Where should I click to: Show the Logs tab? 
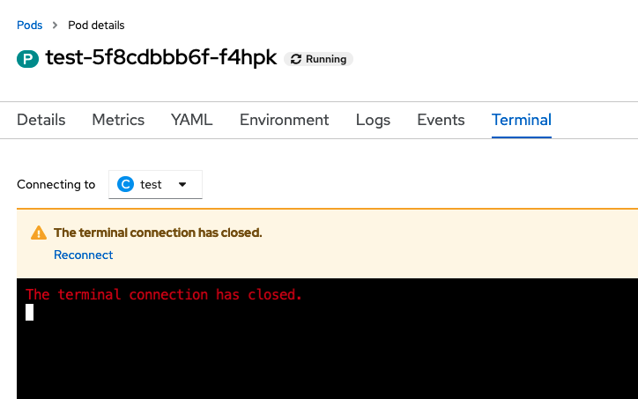point(373,120)
